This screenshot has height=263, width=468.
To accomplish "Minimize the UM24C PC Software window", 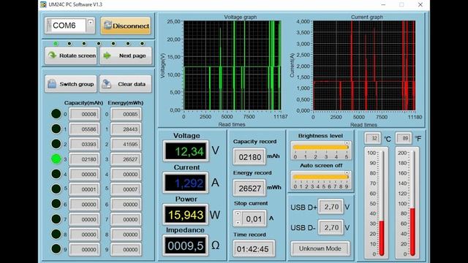I will click(383, 5).
